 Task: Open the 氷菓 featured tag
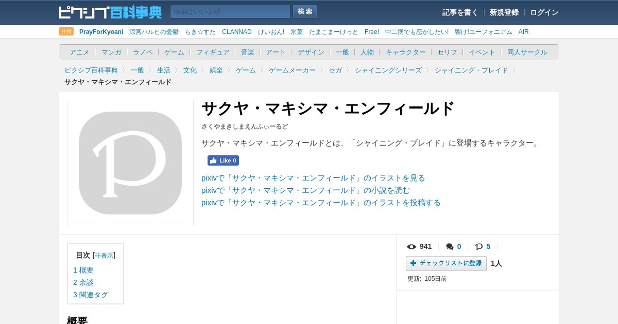[x=297, y=32]
